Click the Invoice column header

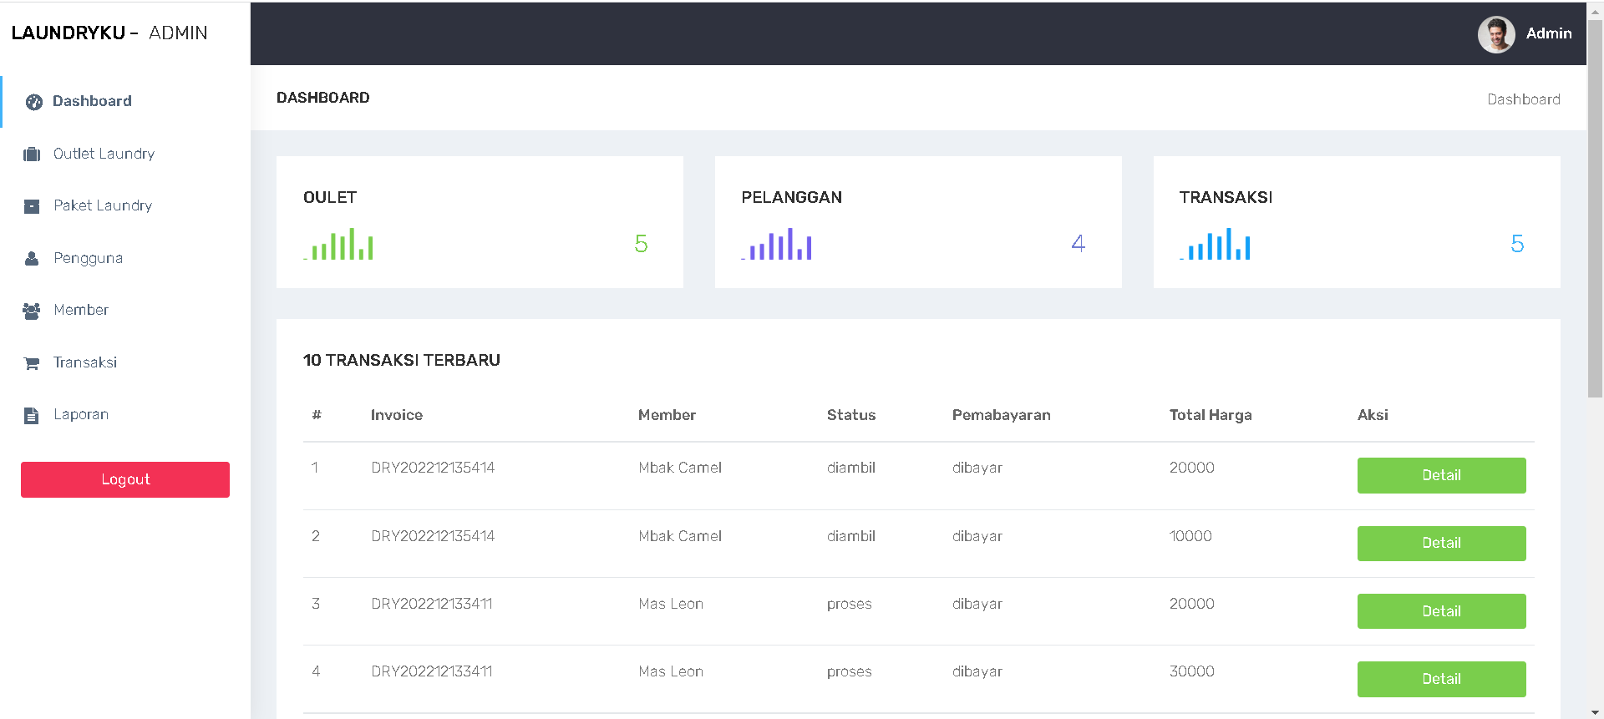click(x=397, y=415)
